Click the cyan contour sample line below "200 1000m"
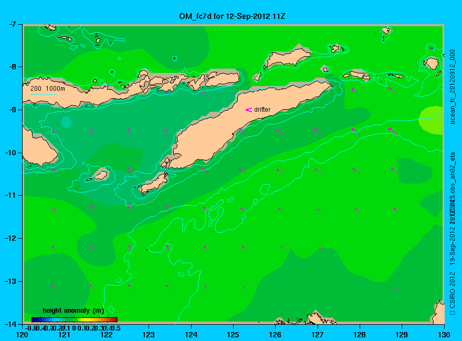Image resolution: width=462 pixels, height=341 pixels. point(43,95)
